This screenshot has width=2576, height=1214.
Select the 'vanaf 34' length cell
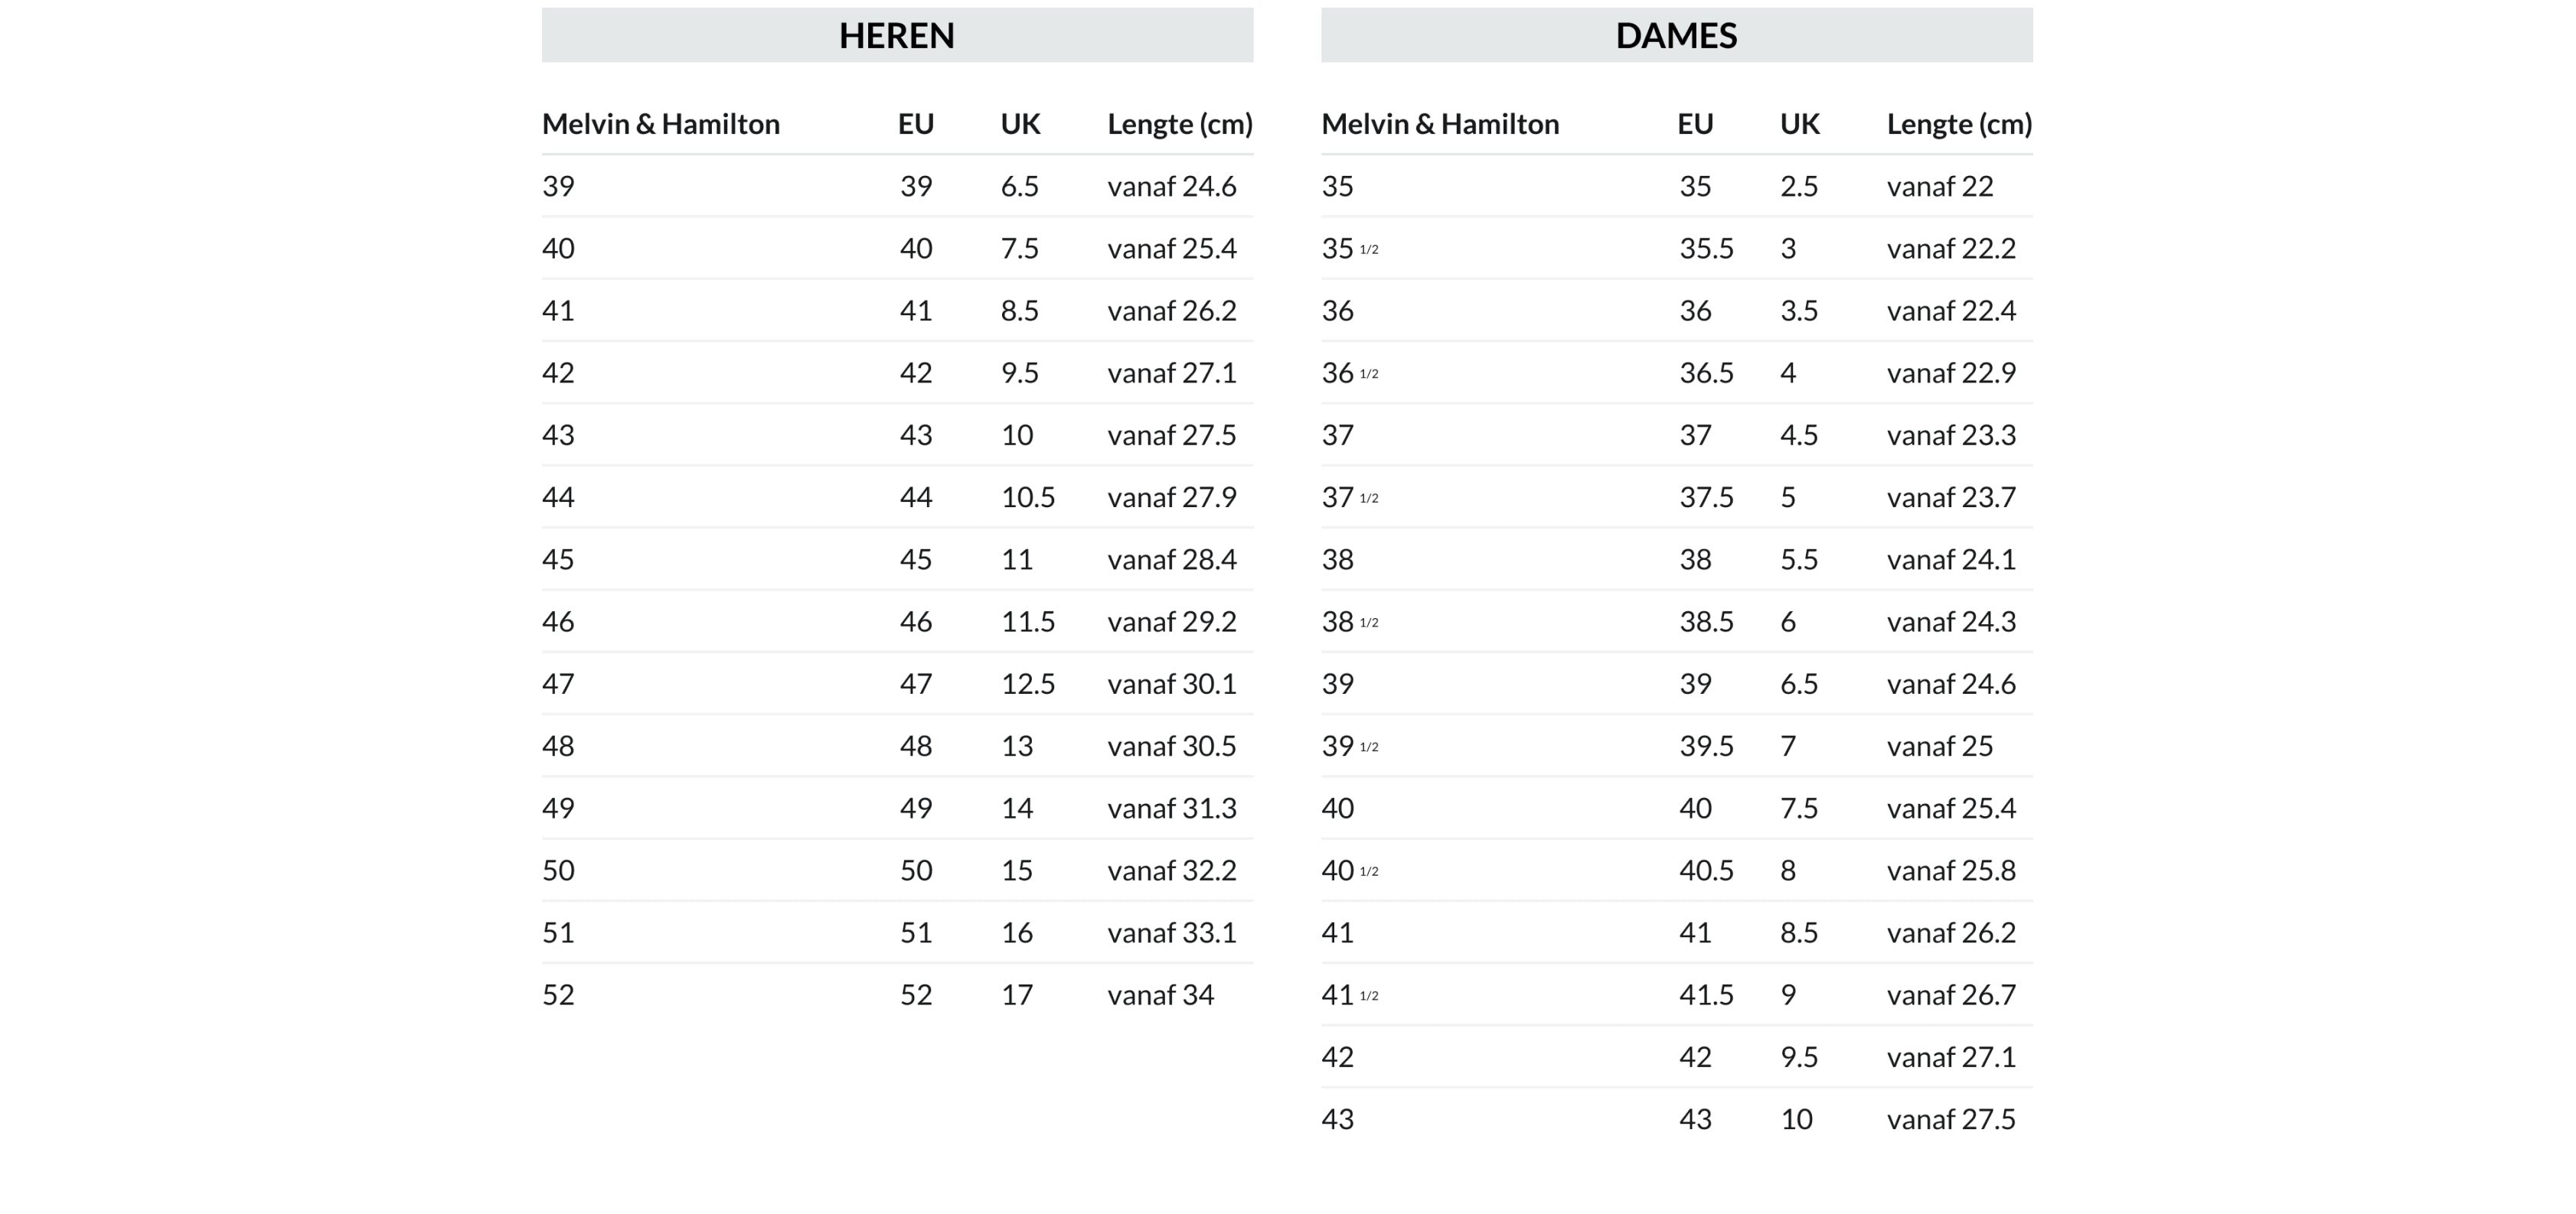click(1160, 995)
